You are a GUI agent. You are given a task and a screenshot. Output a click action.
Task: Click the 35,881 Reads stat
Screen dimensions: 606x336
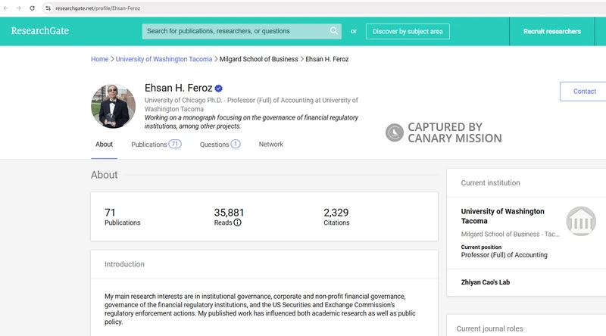tap(229, 216)
